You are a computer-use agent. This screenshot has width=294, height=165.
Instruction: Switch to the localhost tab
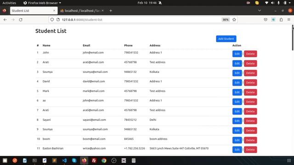82,11
